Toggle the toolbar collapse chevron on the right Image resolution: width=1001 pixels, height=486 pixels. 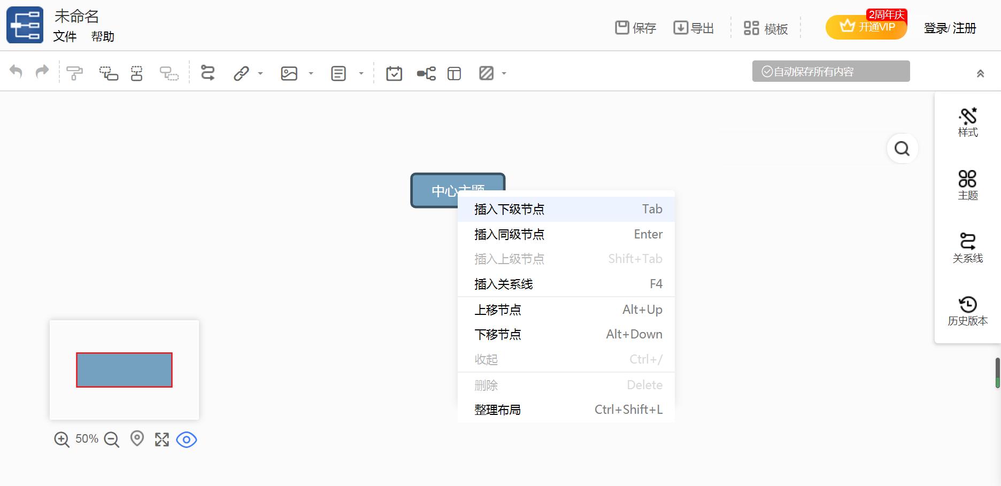coord(980,73)
